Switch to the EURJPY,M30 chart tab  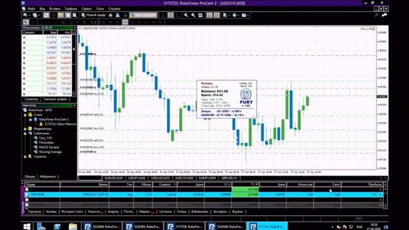click(207, 178)
